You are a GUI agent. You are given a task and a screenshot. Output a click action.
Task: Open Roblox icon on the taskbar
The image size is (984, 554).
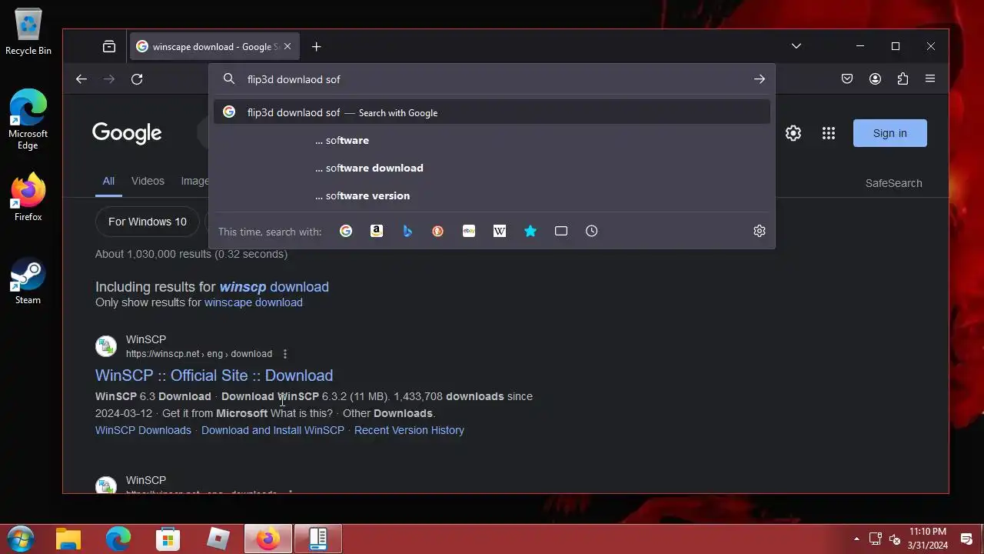pyautogui.click(x=218, y=539)
